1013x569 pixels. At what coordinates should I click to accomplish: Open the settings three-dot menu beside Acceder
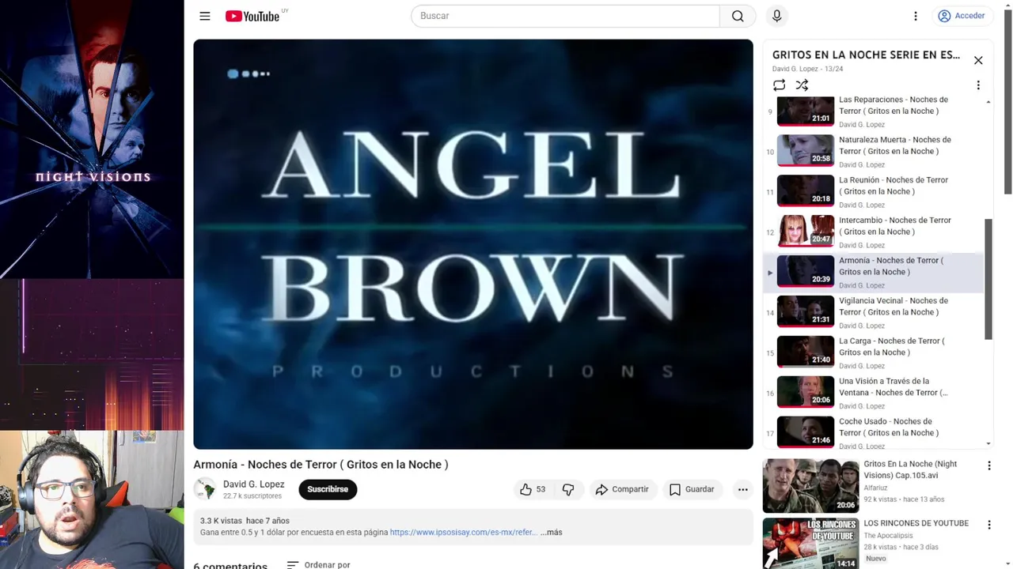coord(916,16)
